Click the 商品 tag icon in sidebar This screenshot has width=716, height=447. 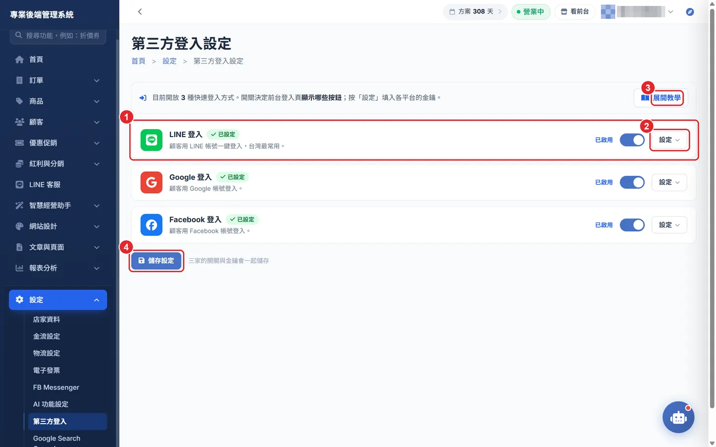19,101
